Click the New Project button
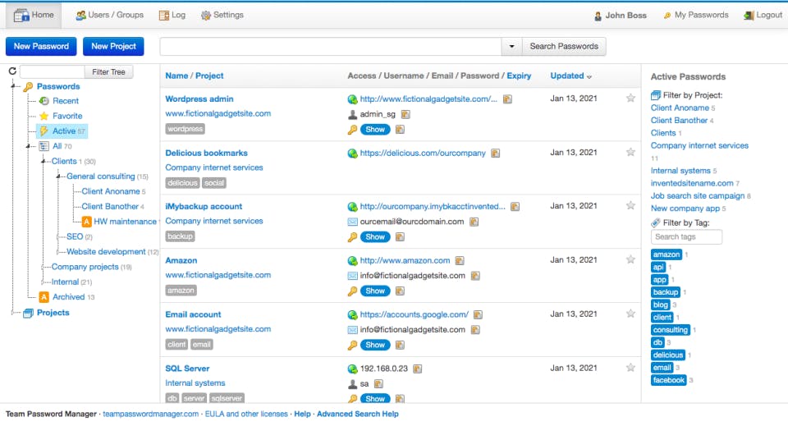 pyautogui.click(x=113, y=46)
